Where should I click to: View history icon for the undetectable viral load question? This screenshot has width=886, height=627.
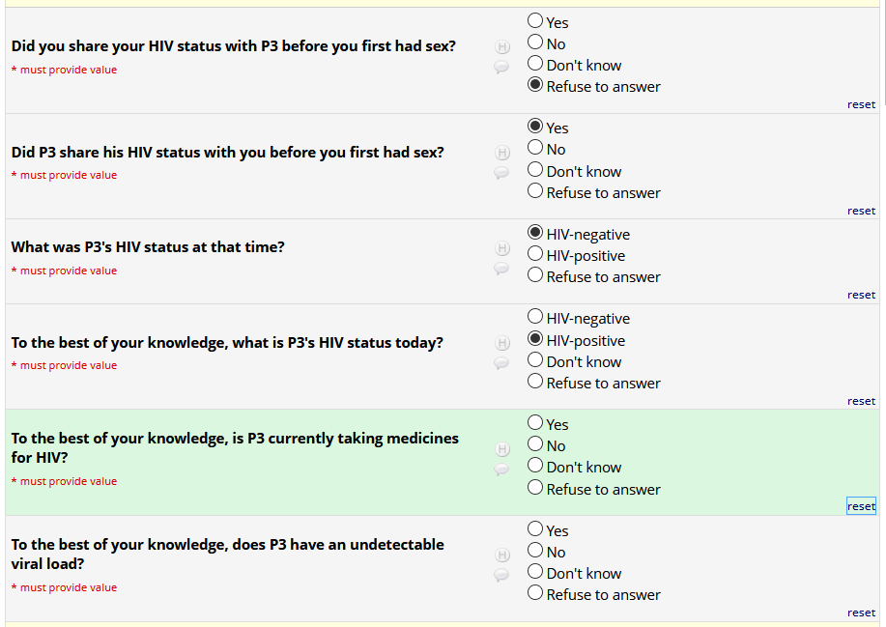coord(502,556)
